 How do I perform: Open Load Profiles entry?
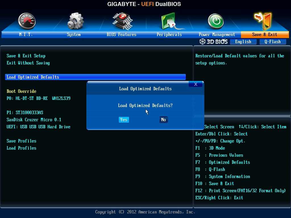(x=22, y=148)
